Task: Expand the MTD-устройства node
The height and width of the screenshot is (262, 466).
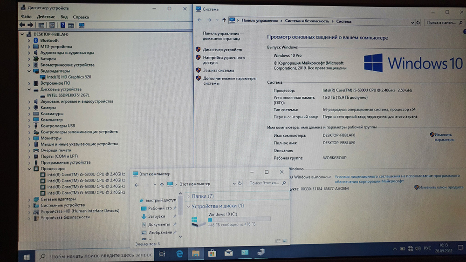Action: tap(29, 47)
